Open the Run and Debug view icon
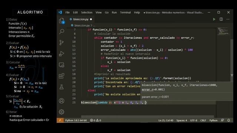This screenshot has height=133, width=237. (x=61, y=54)
